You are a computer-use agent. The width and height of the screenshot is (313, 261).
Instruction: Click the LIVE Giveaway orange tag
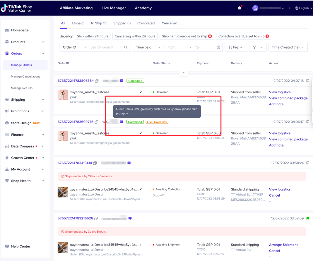[157, 122]
